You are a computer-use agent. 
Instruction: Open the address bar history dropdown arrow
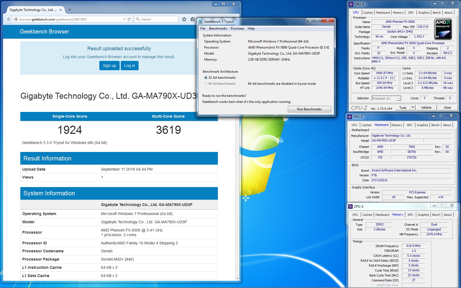[x=124, y=19]
